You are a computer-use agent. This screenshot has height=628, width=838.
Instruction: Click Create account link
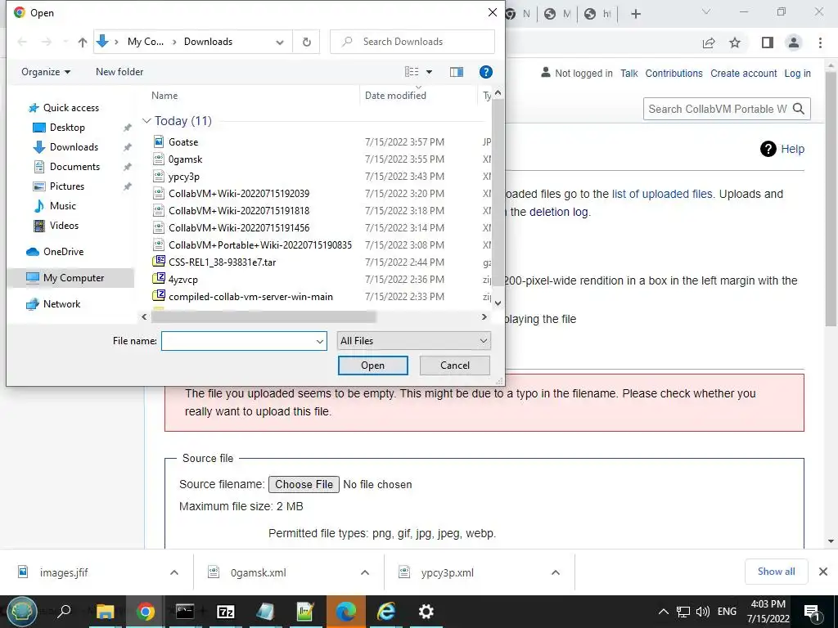[x=743, y=74]
